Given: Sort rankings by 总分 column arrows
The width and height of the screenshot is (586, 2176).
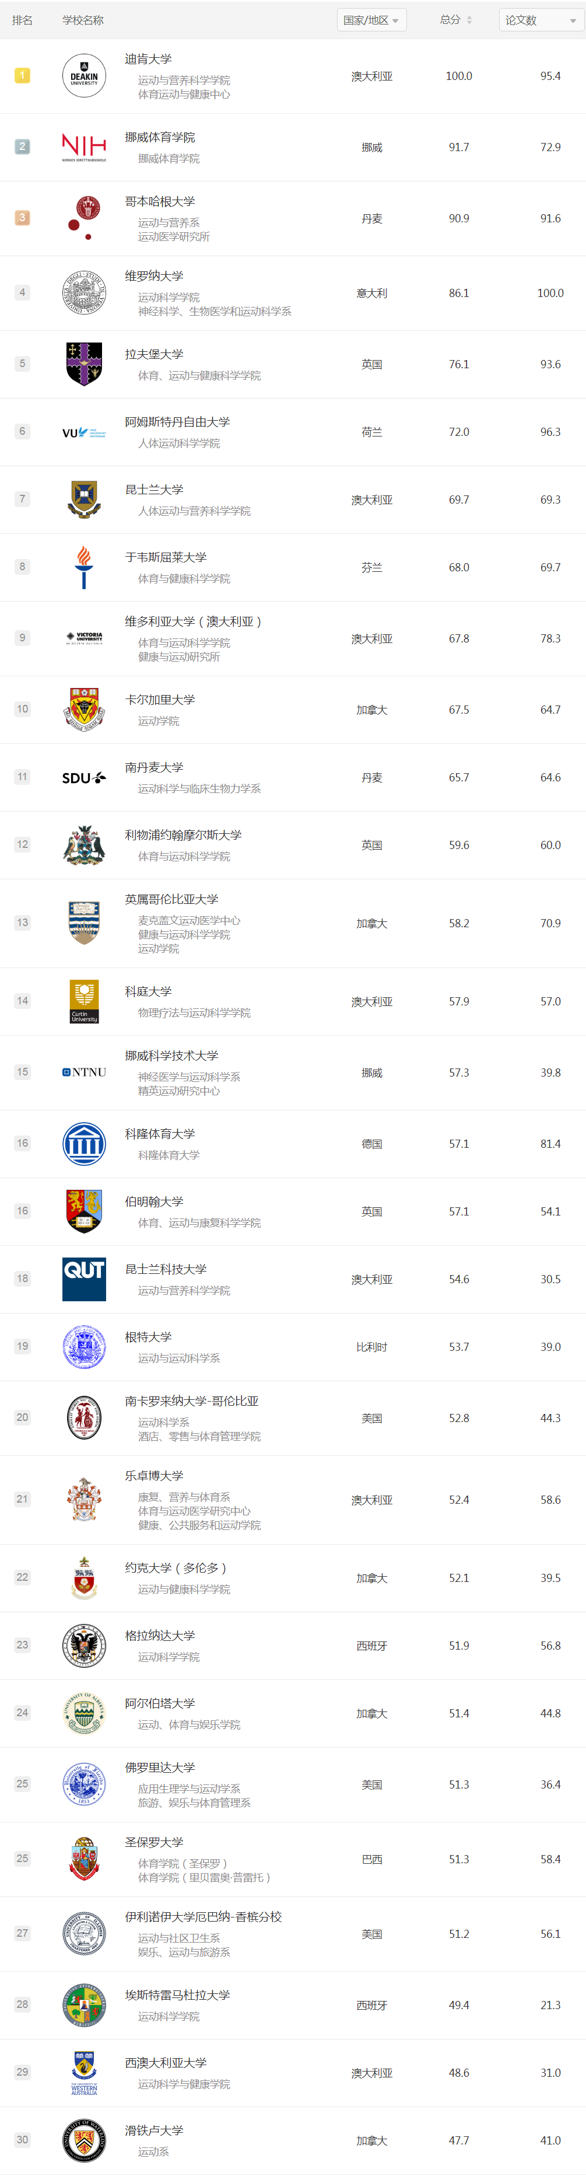Looking at the screenshot, I should pyautogui.click(x=469, y=20).
